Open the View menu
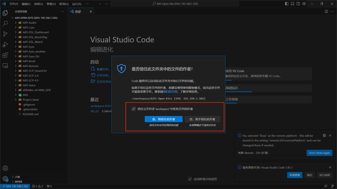 click(51, 4)
